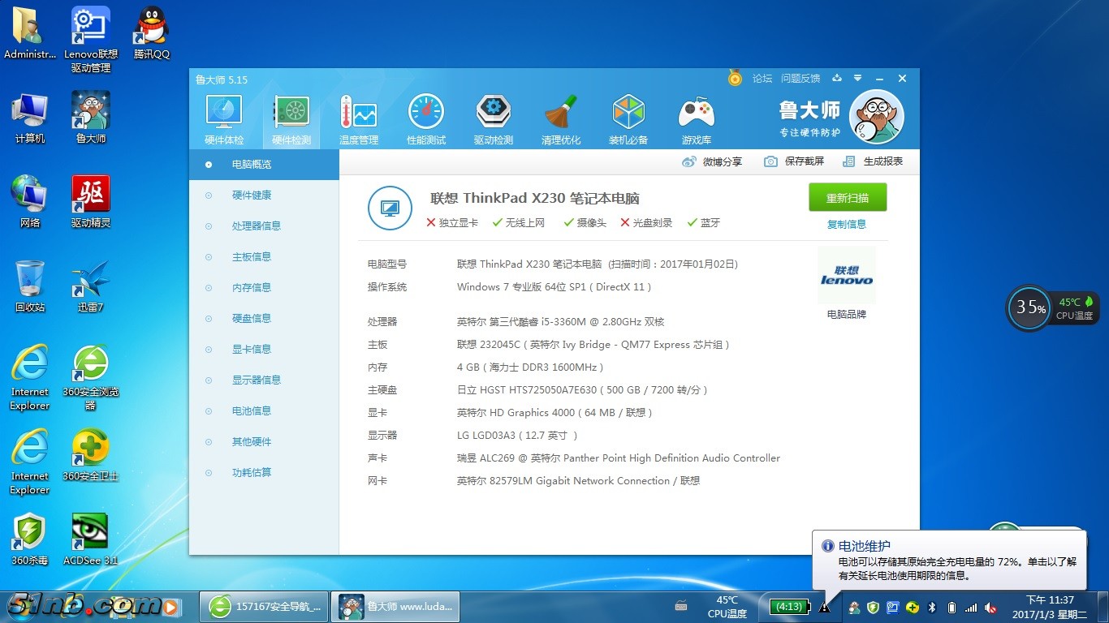Expand the main menu dropdown triangle in title bar
This screenshot has height=623, width=1109.
click(858, 79)
